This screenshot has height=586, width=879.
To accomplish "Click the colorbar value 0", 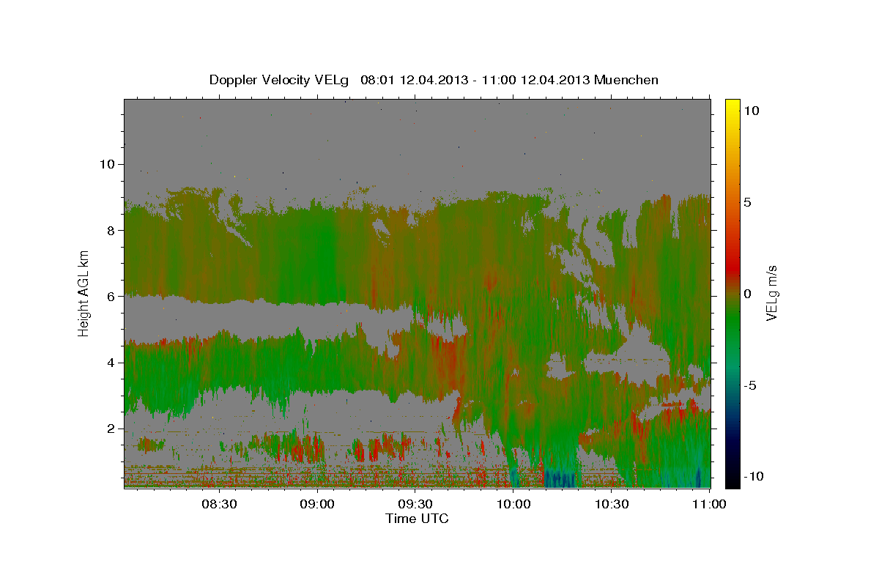I will [748, 294].
